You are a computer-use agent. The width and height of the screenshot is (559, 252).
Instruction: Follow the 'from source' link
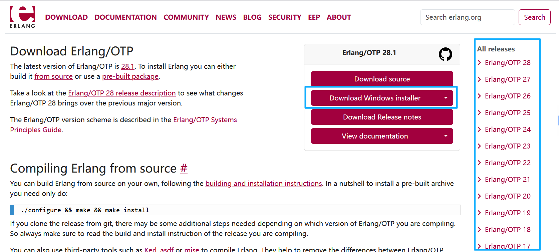point(53,76)
